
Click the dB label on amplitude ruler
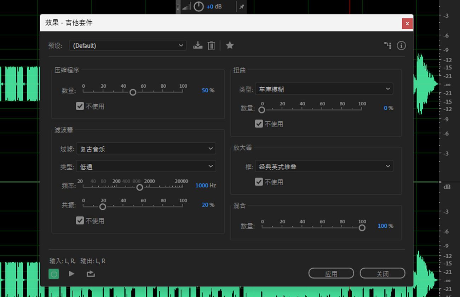pos(447,187)
